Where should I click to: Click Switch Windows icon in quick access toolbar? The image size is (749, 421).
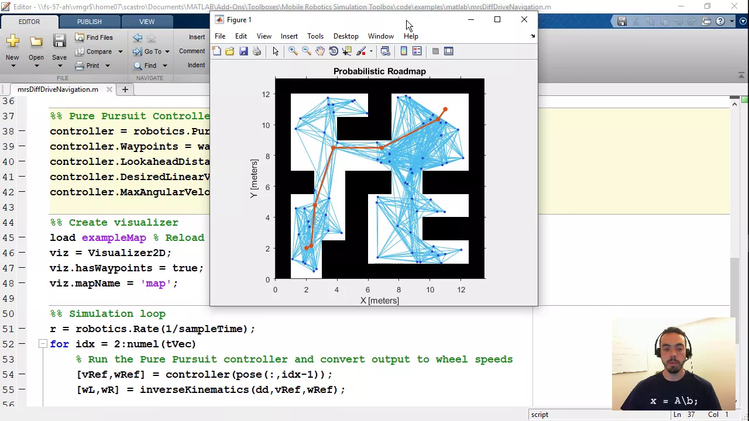(706, 22)
